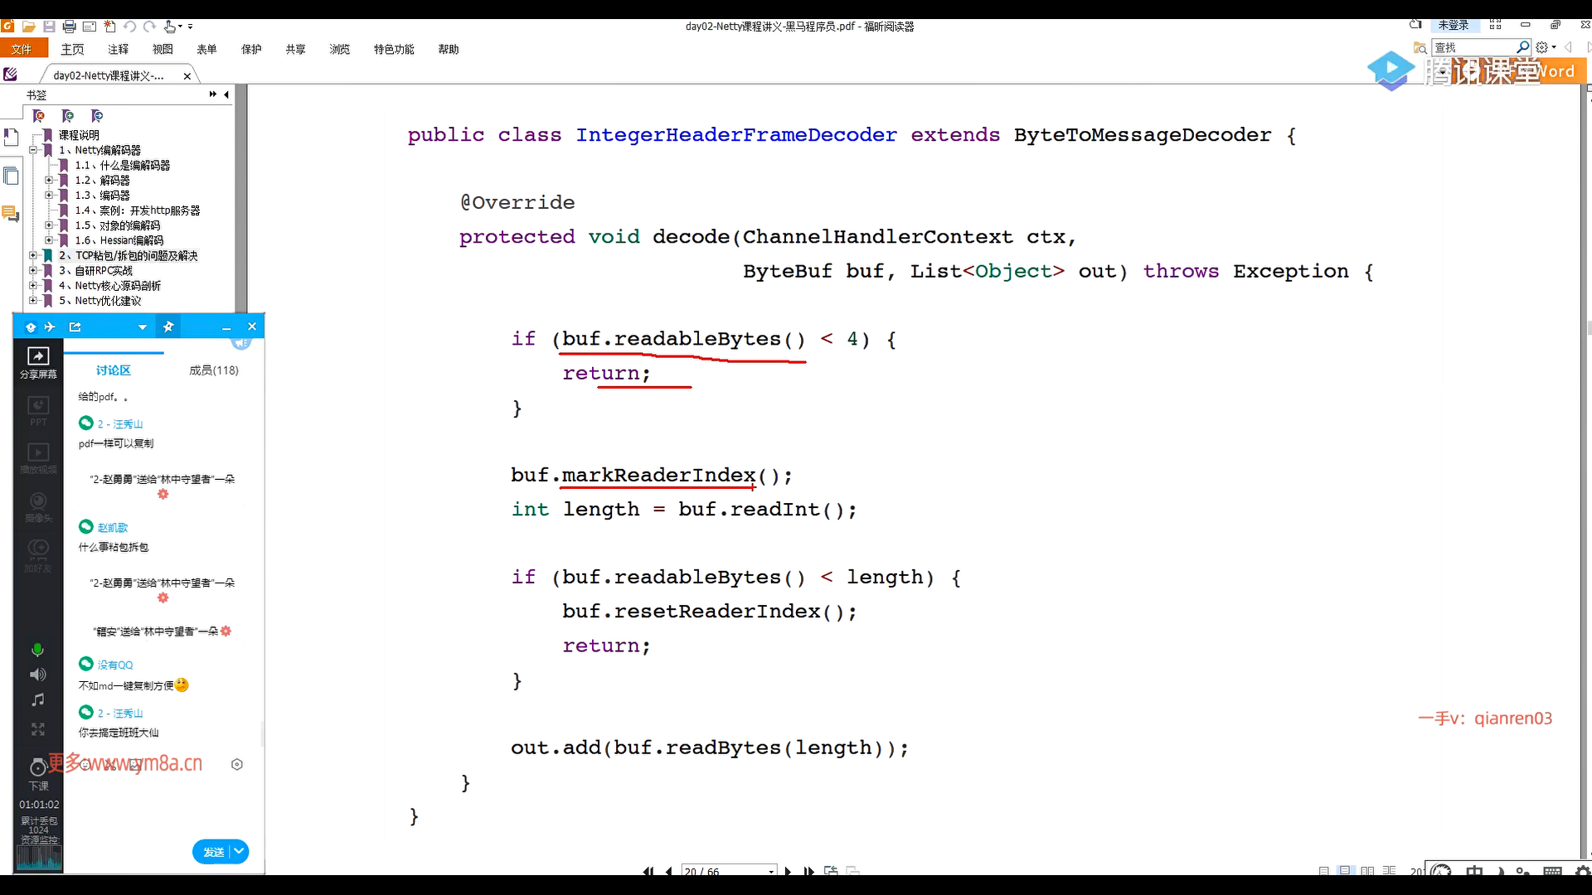Open the 注释 ribbon tab
Screen dimensions: 1592x895
pyautogui.click(x=119, y=50)
